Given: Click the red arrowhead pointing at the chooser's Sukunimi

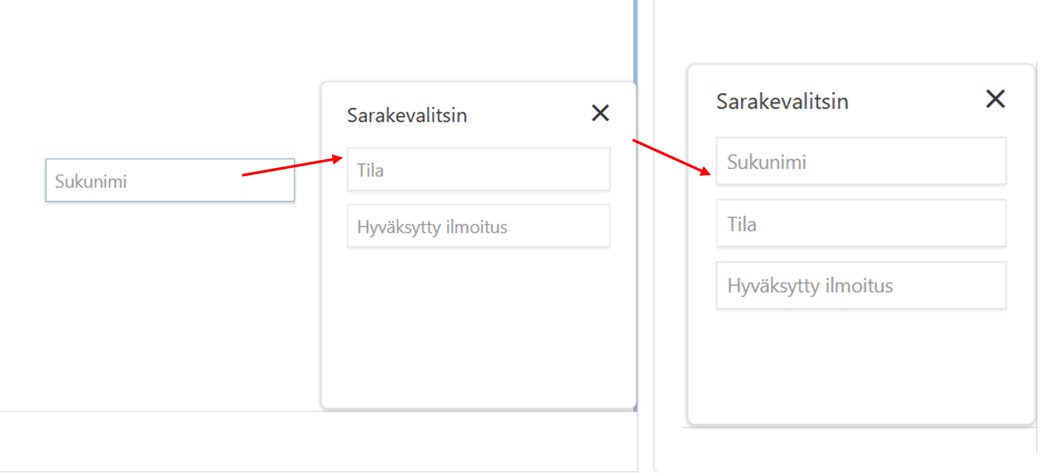Looking at the screenshot, I should point(705,171).
